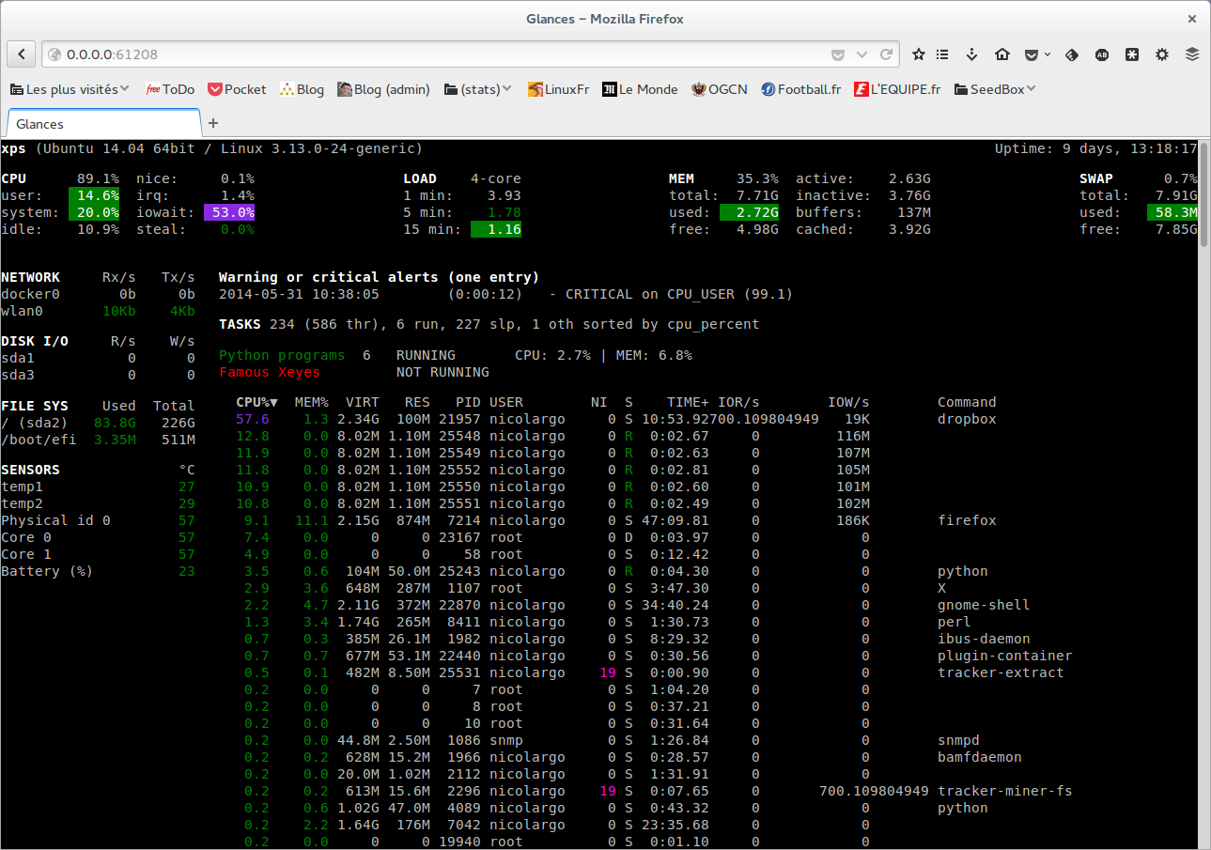Viewport: 1211px width, 850px height.
Task: Click the PID column header
Action: 469,402
